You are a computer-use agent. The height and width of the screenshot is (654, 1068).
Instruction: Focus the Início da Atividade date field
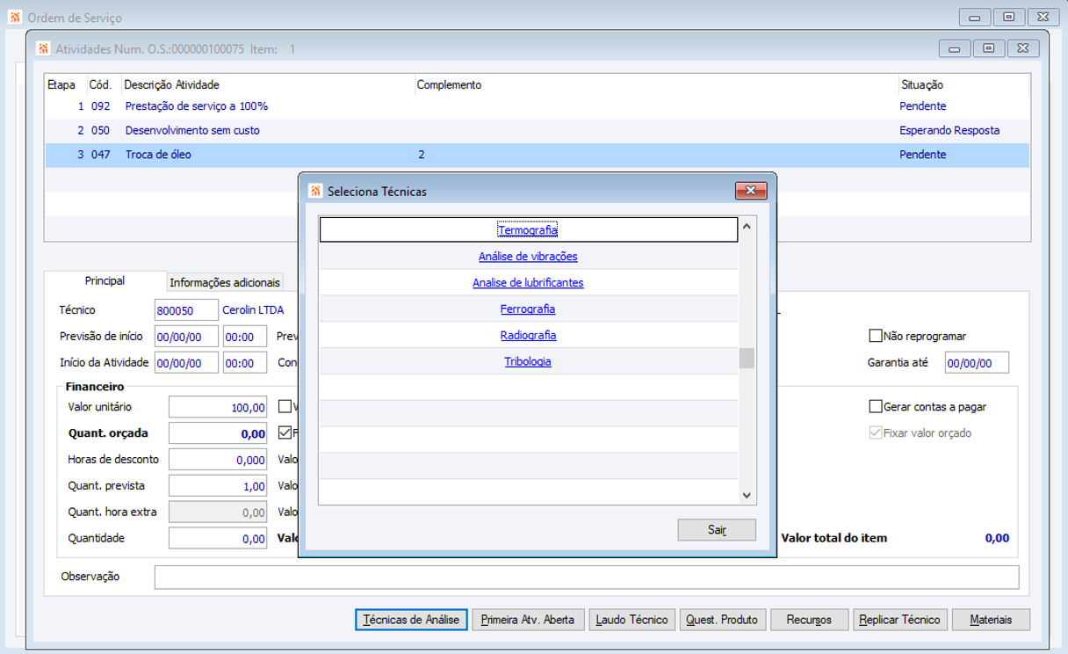click(186, 363)
